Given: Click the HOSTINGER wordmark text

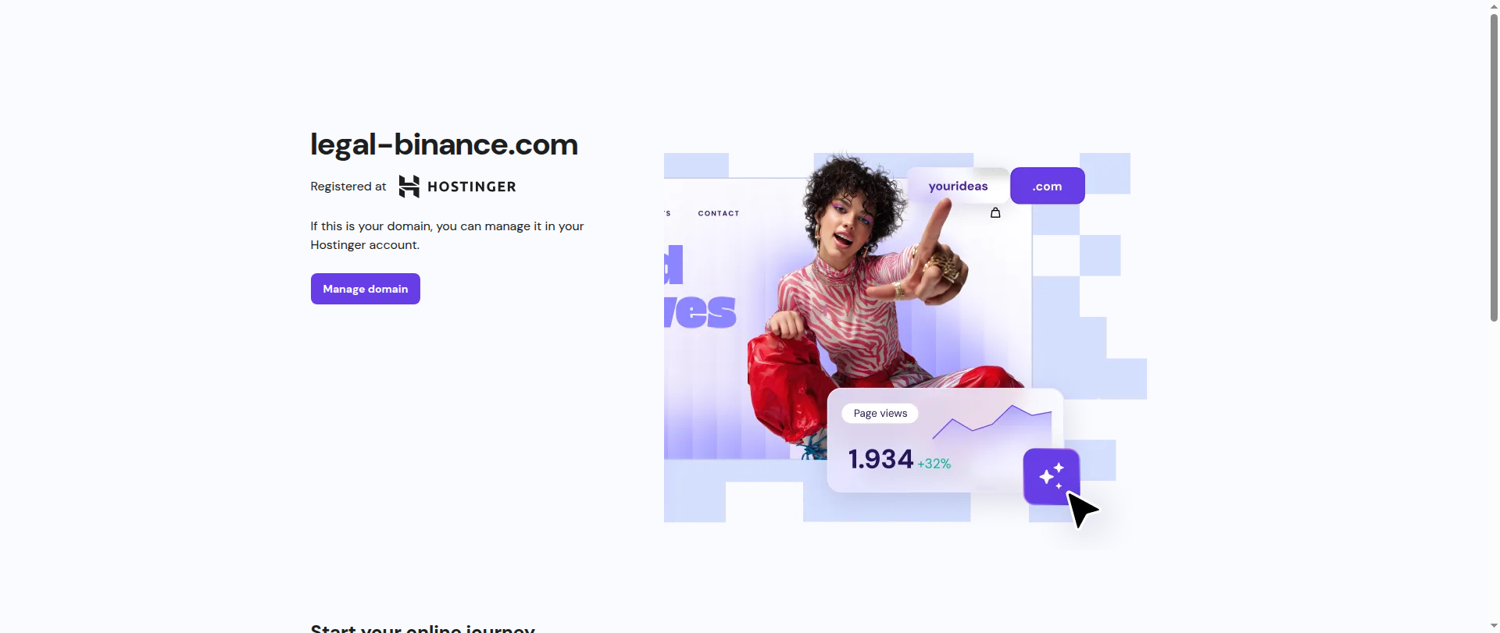Looking at the screenshot, I should (472, 187).
